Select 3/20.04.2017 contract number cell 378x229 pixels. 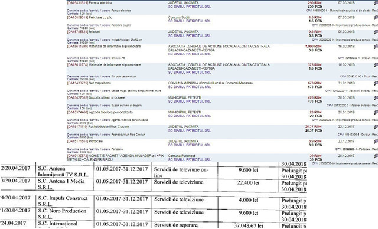pos(16,181)
